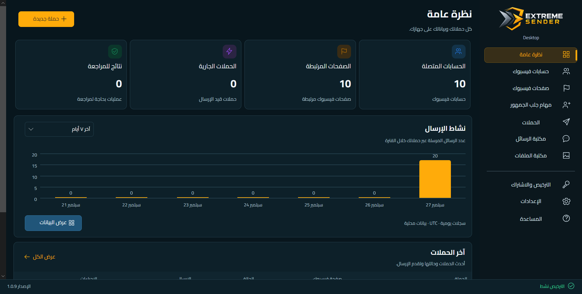
Task: Click the عرض البيانات button
Action: 53,223
